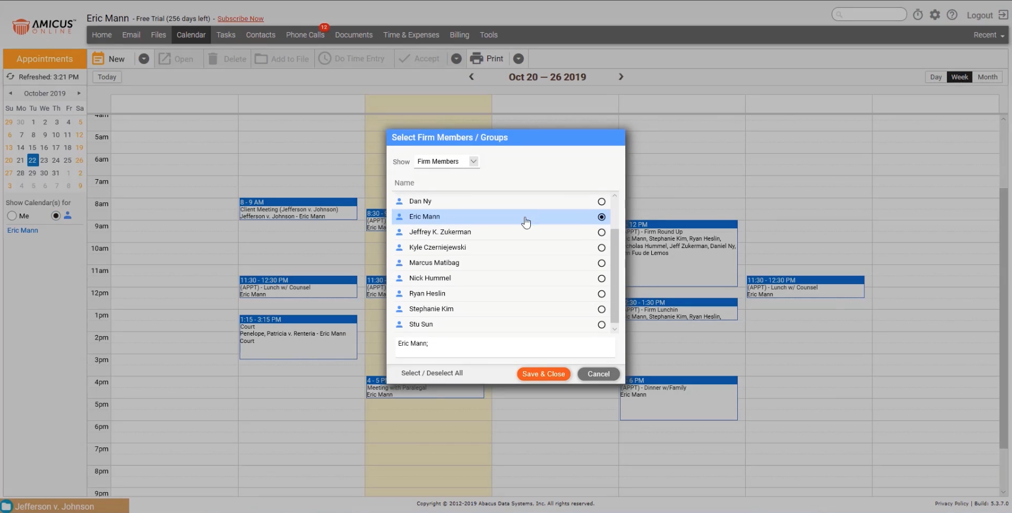
Task: Refresh appointments with refresh icon
Action: click(x=10, y=76)
